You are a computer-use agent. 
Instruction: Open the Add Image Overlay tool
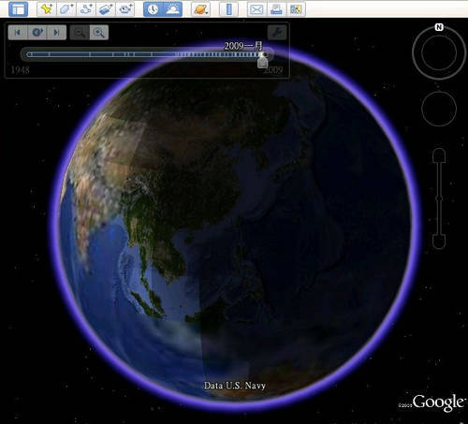pos(106,9)
